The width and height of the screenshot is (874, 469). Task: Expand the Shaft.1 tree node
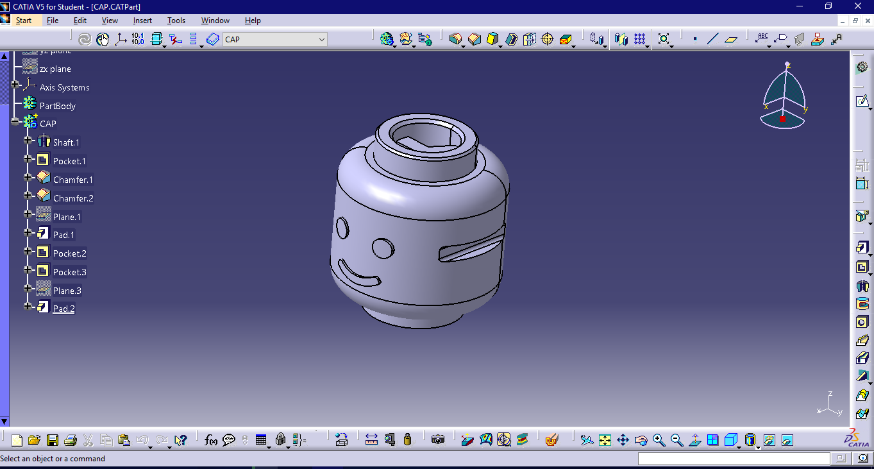[x=28, y=140]
